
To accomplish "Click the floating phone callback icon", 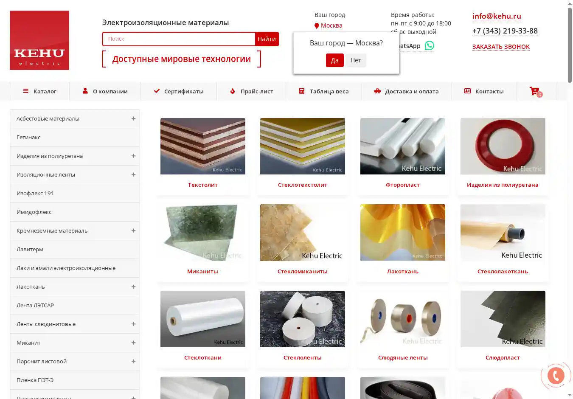I will tap(556, 375).
